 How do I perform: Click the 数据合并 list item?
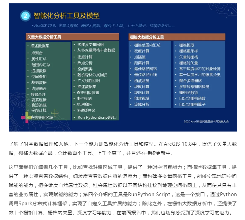point(38,95)
